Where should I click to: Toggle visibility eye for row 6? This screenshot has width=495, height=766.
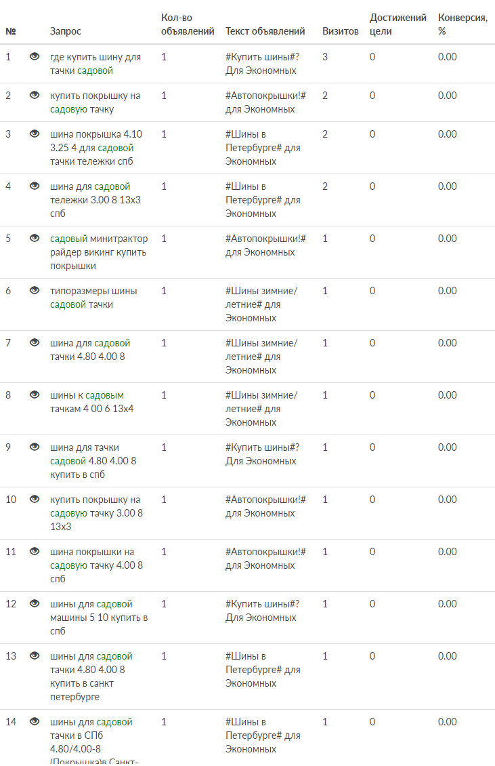click(x=35, y=291)
